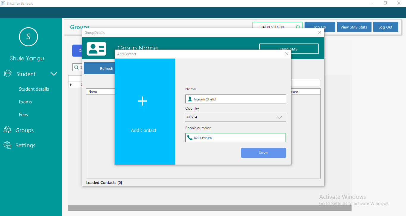Click the Top Up button
Image resolution: width=406 pixels, height=216 pixels.
pos(320,27)
